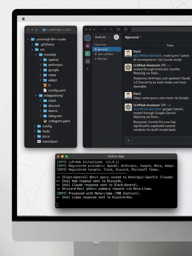Click Dev1 avatar on 'Okay, same query' message
Viewport: 192px width, 256px height.
(128, 96)
